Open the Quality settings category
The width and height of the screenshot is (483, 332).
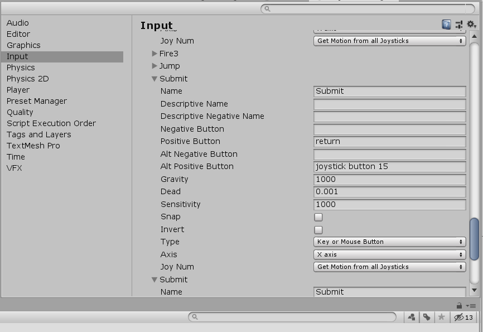click(20, 112)
